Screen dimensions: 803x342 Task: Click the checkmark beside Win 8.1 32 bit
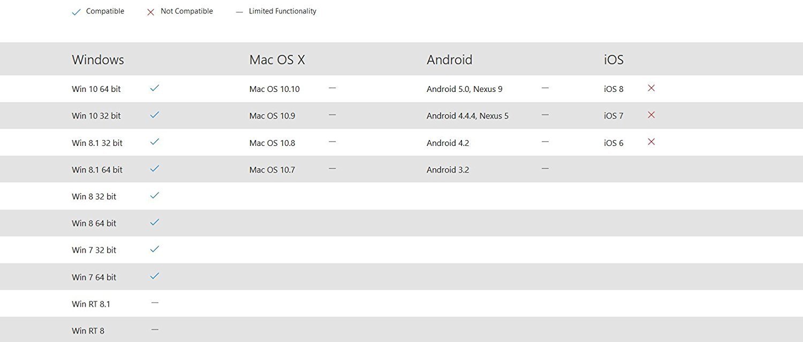(155, 142)
